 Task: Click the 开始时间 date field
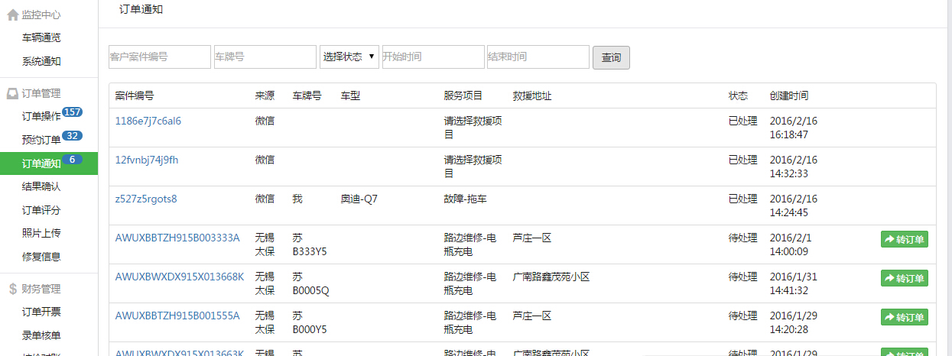[x=433, y=57]
